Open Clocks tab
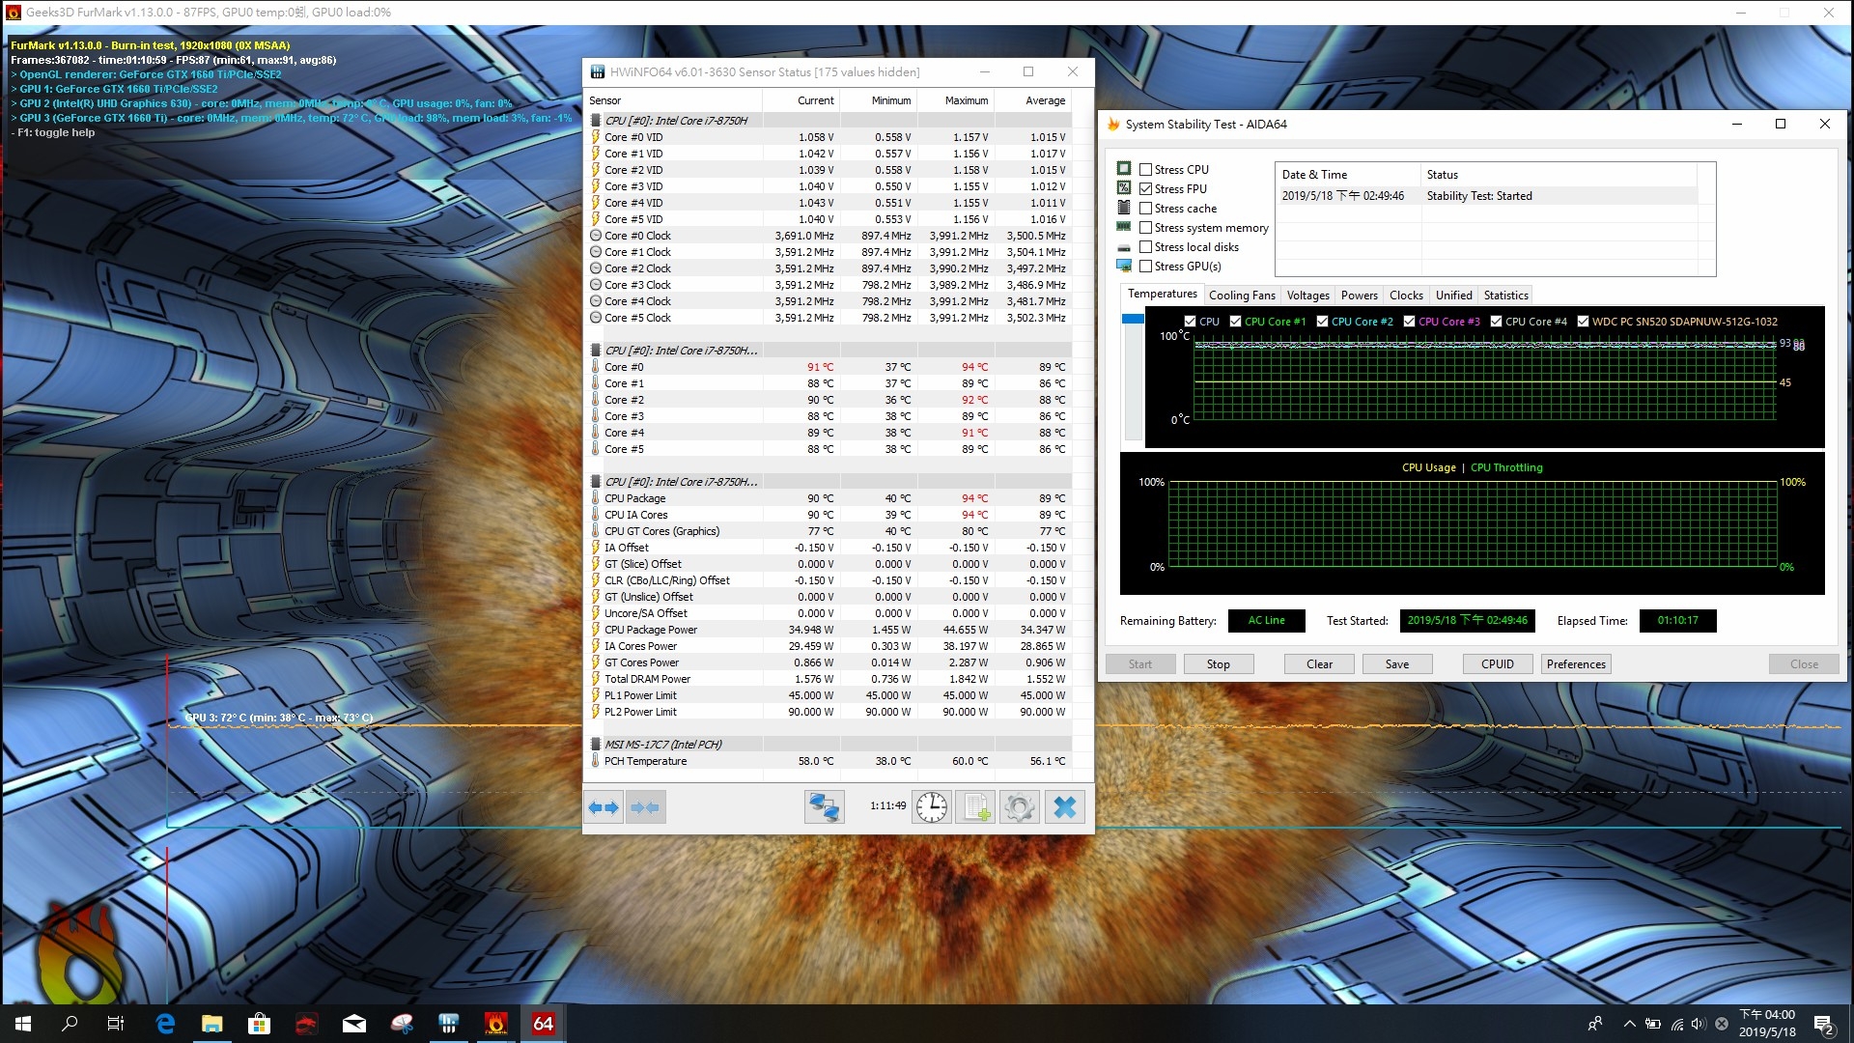Image resolution: width=1854 pixels, height=1043 pixels. point(1406,296)
